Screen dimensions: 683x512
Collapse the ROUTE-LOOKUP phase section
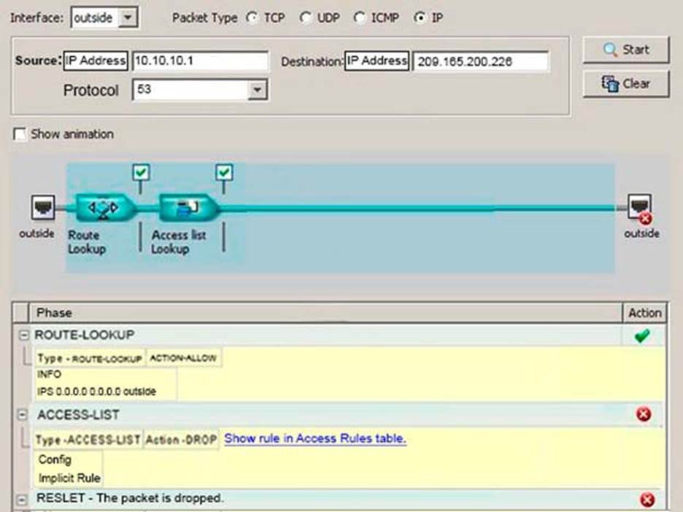tap(23, 336)
